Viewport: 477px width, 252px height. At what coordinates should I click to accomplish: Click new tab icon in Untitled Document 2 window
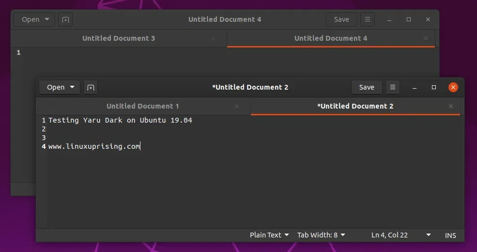pyautogui.click(x=91, y=88)
